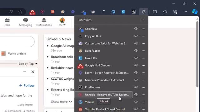Open more actions for PixelZoomer
The image size is (200, 112).
(143, 87)
